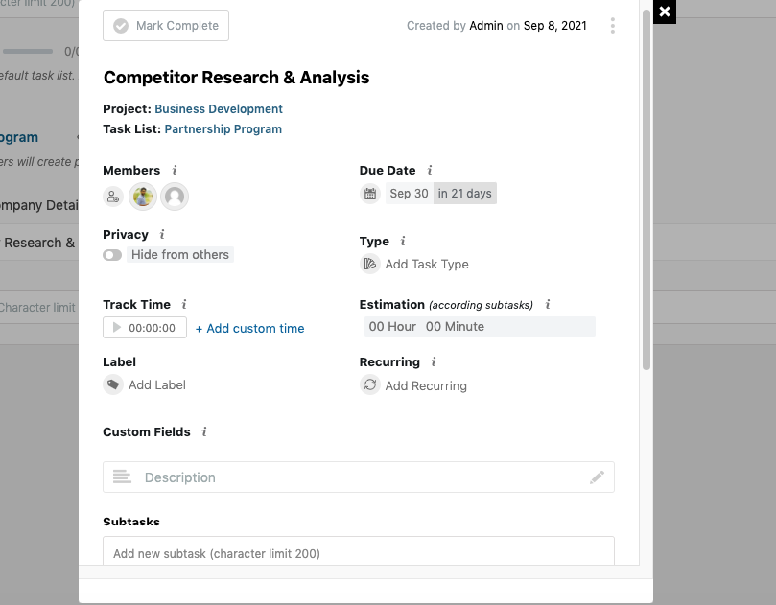Open the Partnership Program task list link
This screenshot has height=605, width=776.
tap(223, 128)
